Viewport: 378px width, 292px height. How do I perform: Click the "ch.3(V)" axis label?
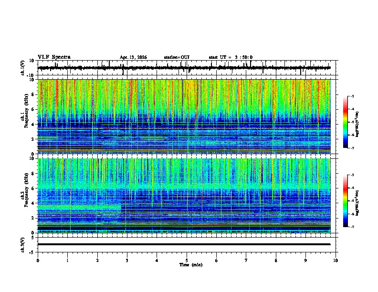[23, 245]
